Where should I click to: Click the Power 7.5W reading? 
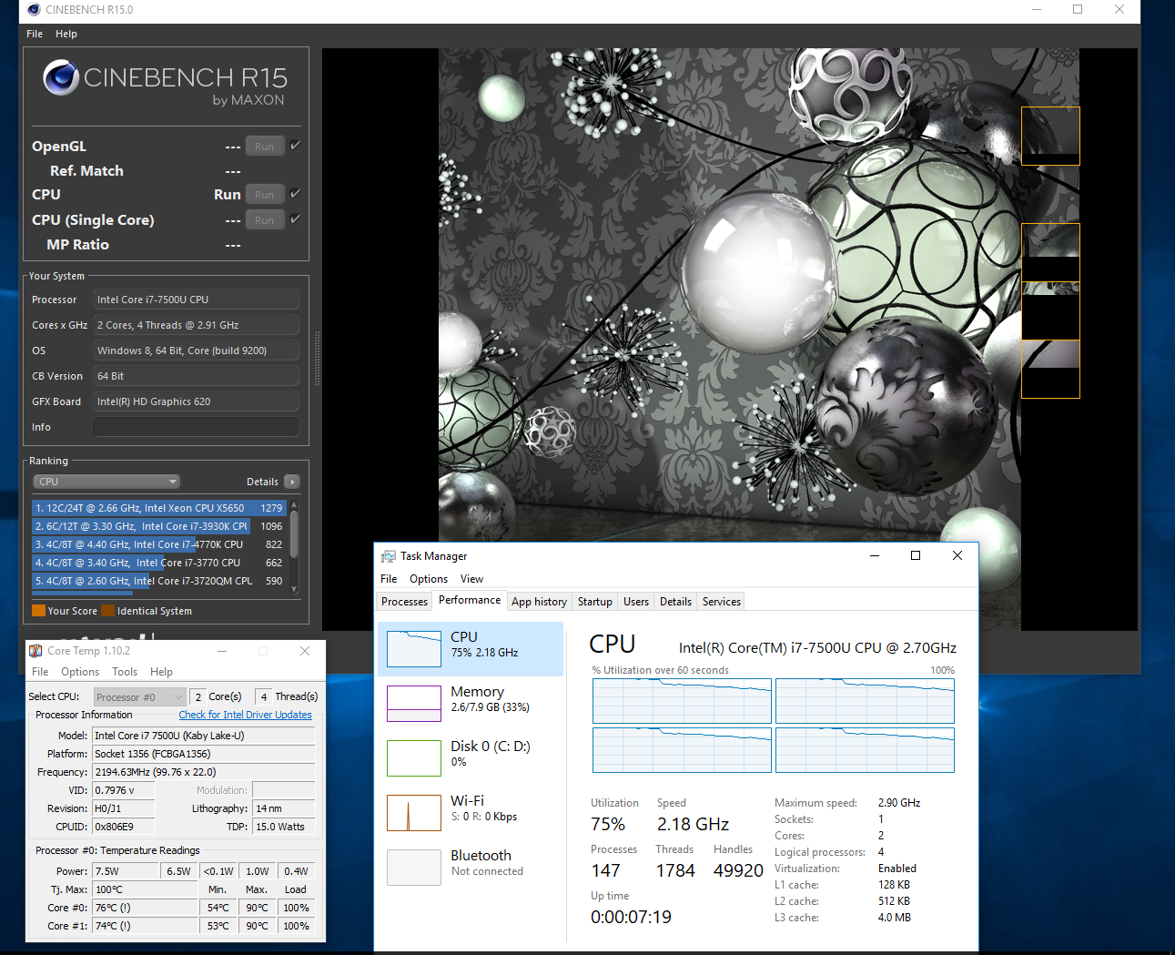click(x=126, y=871)
